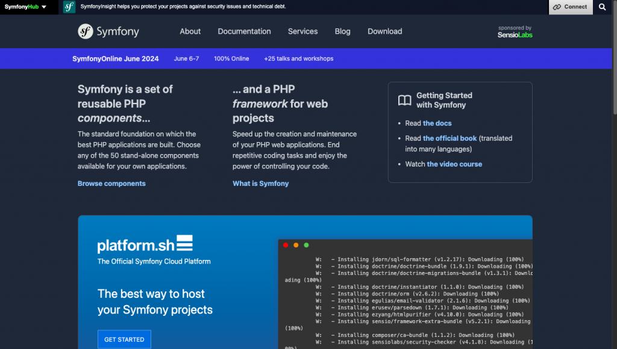
Task: Click the platform.sh logo
Action: click(x=145, y=244)
